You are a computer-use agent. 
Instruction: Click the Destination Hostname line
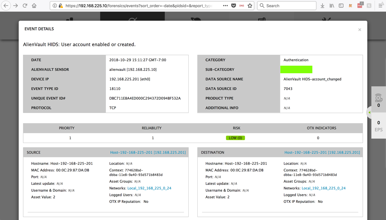click(x=236, y=163)
